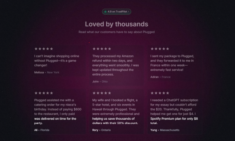Open the 4.9 on TrustPilot link
This screenshot has width=235, height=141.
[x=117, y=12]
